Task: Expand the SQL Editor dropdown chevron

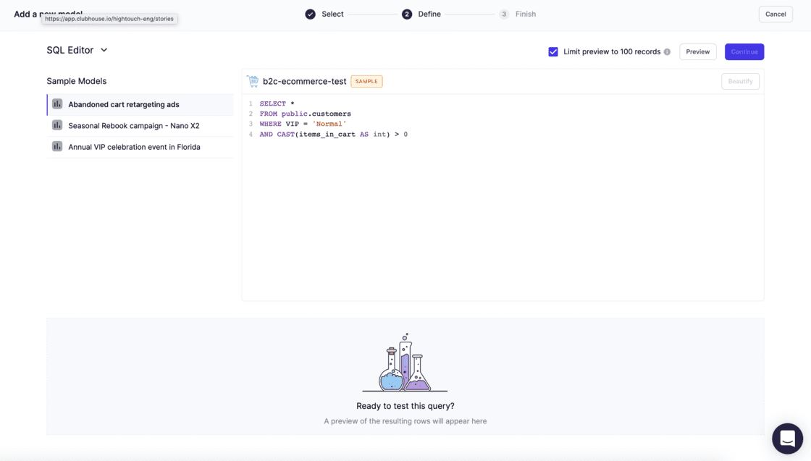Action: coord(104,50)
